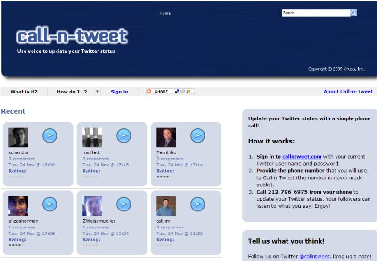Click the username talljim

163,221
